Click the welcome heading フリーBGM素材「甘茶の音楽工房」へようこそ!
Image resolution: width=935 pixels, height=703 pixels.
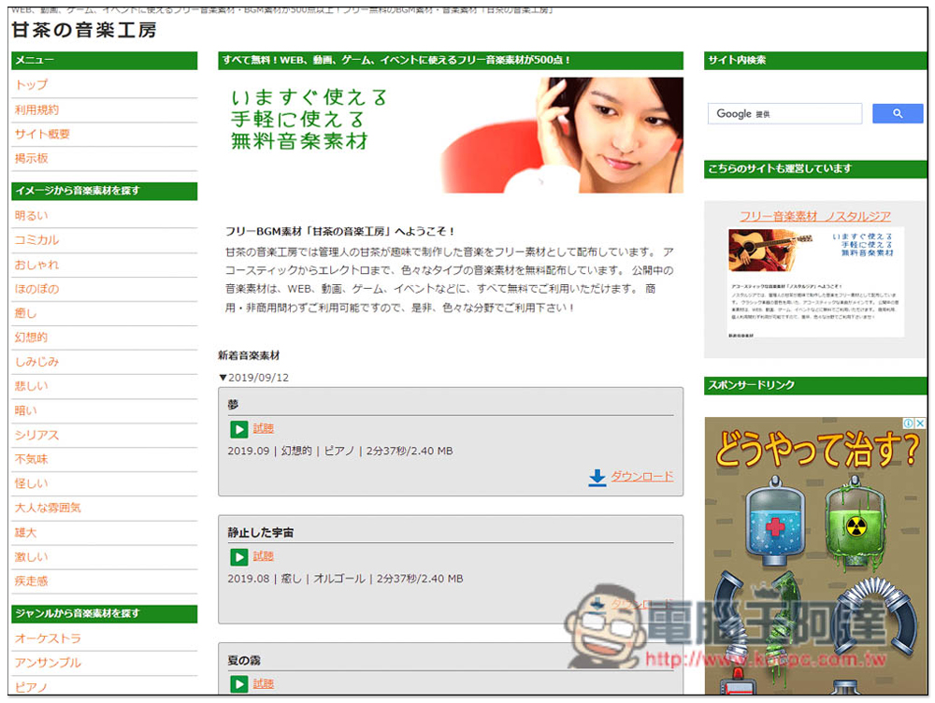(340, 231)
